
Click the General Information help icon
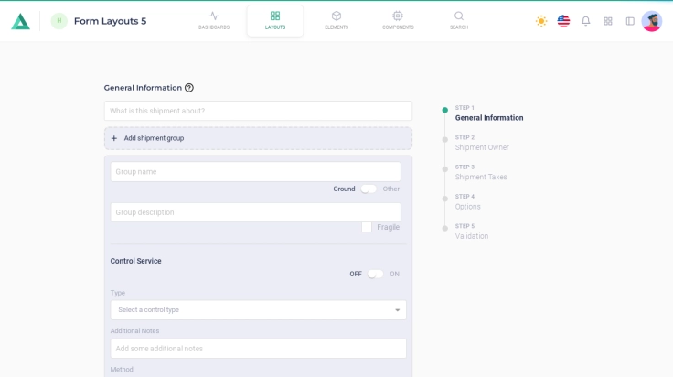coord(189,88)
